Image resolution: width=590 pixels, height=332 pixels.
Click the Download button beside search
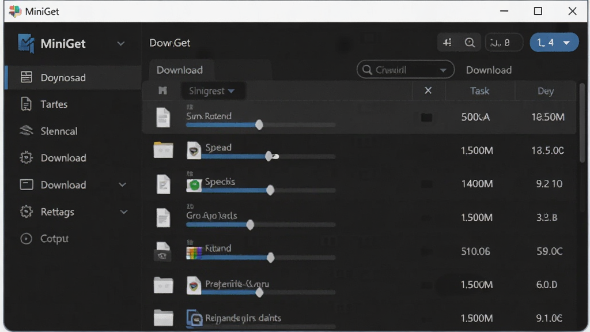click(x=489, y=70)
